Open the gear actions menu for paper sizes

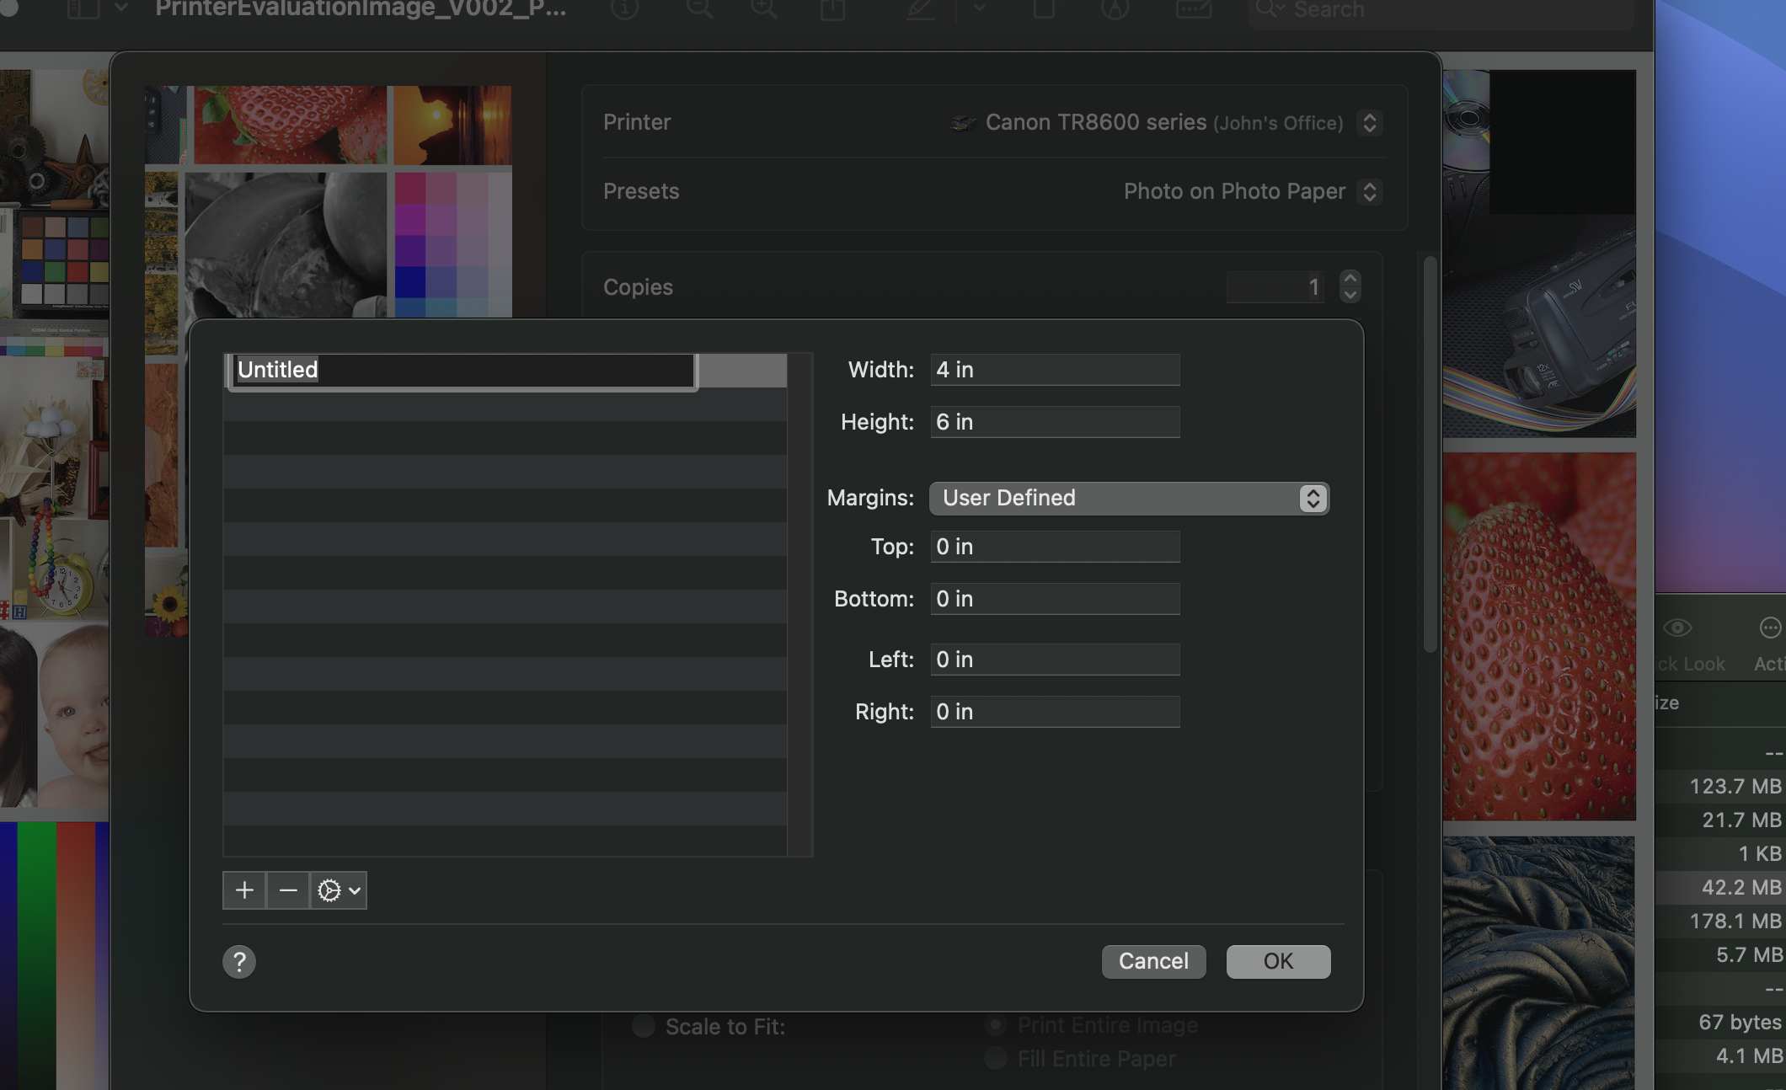coord(339,890)
